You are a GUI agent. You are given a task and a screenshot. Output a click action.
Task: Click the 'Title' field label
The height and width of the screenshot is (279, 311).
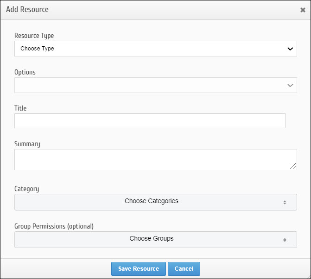click(20, 108)
